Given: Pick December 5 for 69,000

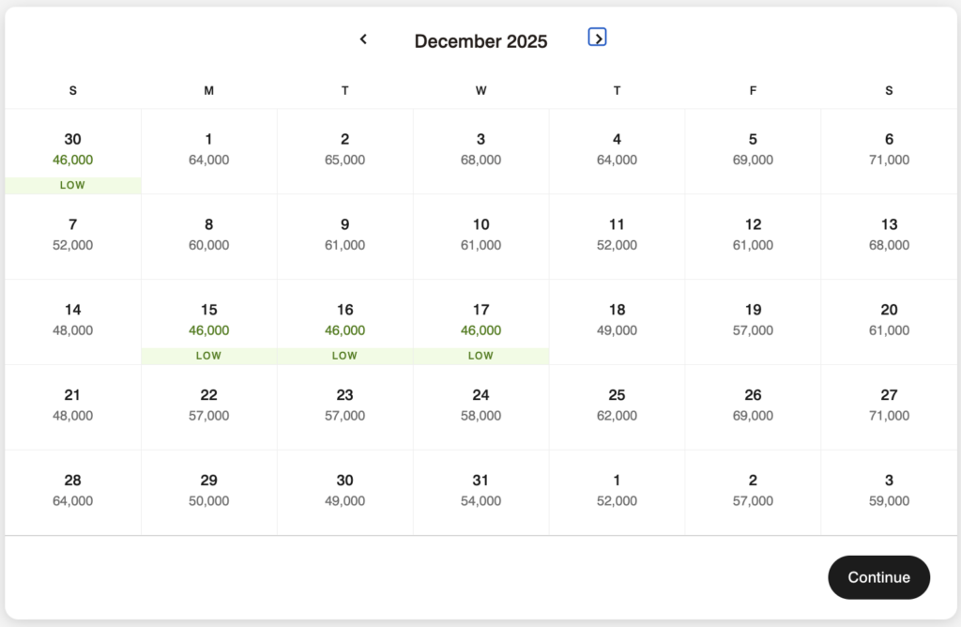Looking at the screenshot, I should [x=753, y=150].
